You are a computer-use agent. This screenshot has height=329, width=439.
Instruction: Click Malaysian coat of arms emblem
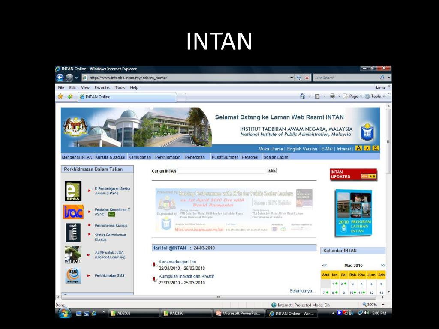click(75, 127)
